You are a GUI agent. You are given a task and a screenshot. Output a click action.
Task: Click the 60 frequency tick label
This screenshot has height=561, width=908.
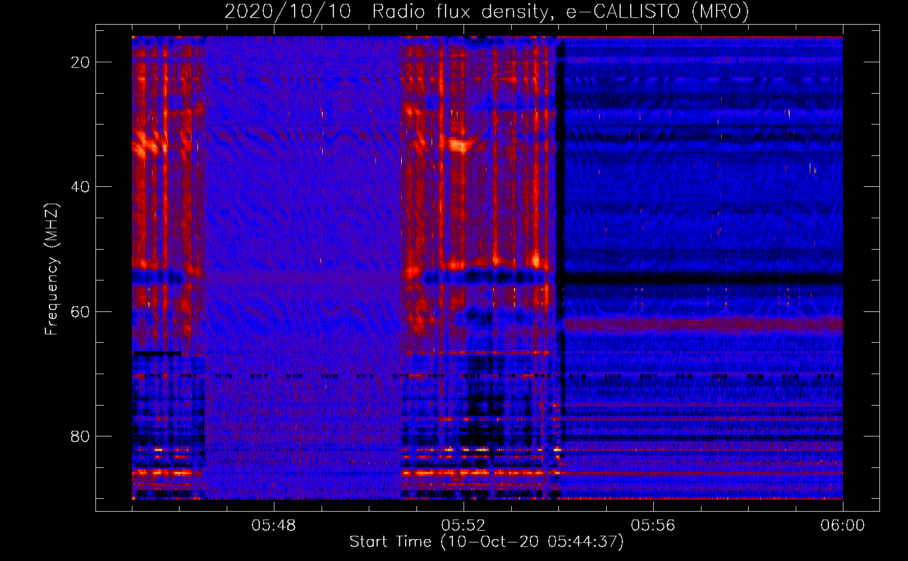80,311
